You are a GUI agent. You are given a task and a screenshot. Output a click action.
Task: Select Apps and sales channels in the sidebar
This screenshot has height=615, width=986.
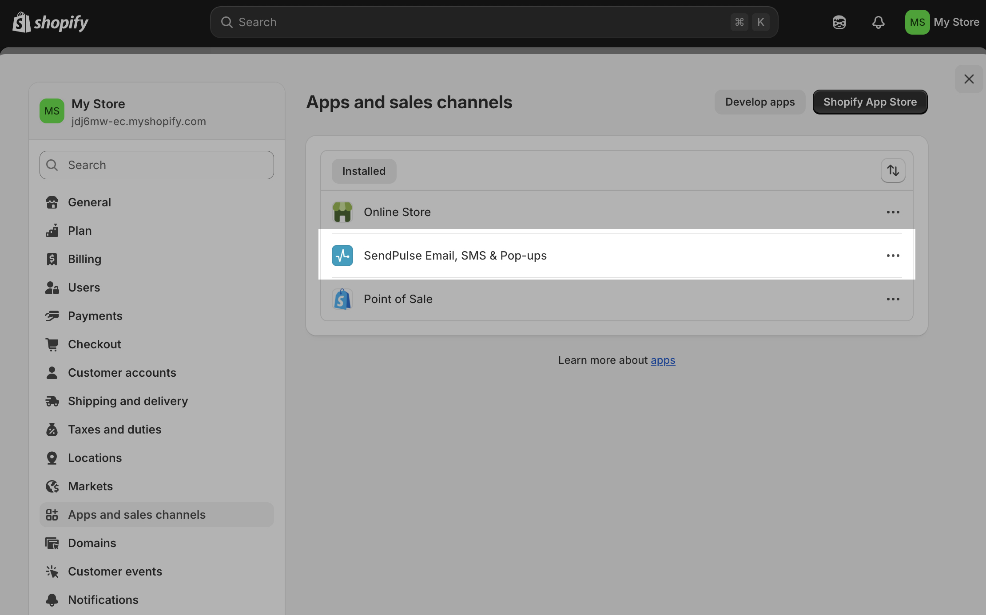point(156,515)
